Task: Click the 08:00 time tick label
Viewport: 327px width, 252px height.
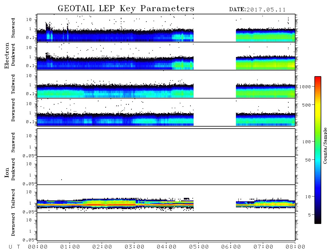Action: pos(296,247)
